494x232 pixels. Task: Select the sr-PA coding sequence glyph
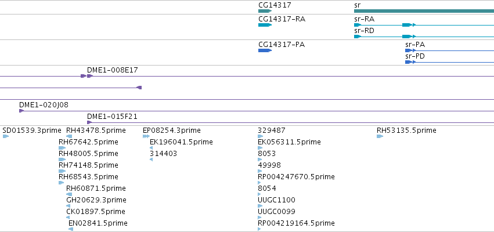pyautogui.click(x=409, y=50)
